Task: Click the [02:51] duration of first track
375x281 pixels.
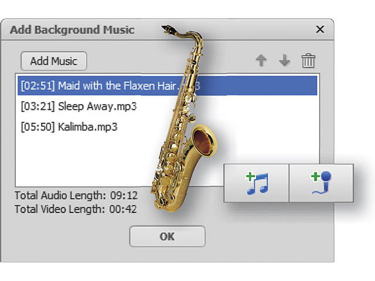Action: 37,85
